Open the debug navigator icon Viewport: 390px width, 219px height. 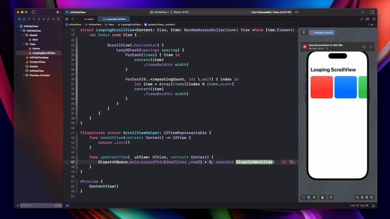click(x=49, y=19)
